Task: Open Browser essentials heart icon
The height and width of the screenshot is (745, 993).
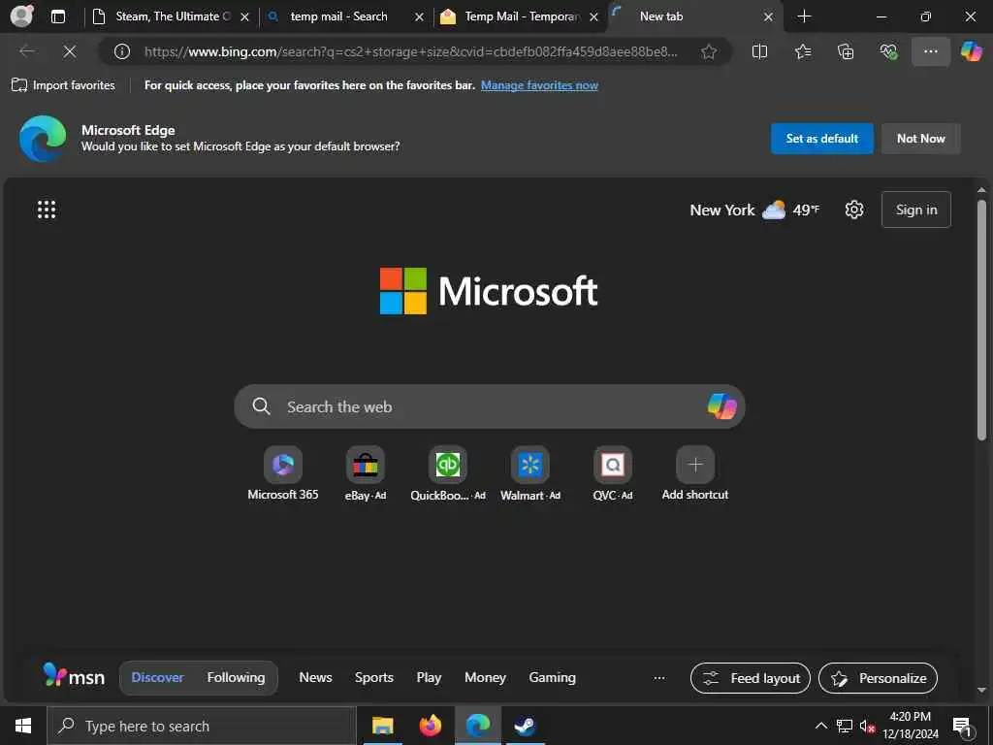Action: coord(888,51)
